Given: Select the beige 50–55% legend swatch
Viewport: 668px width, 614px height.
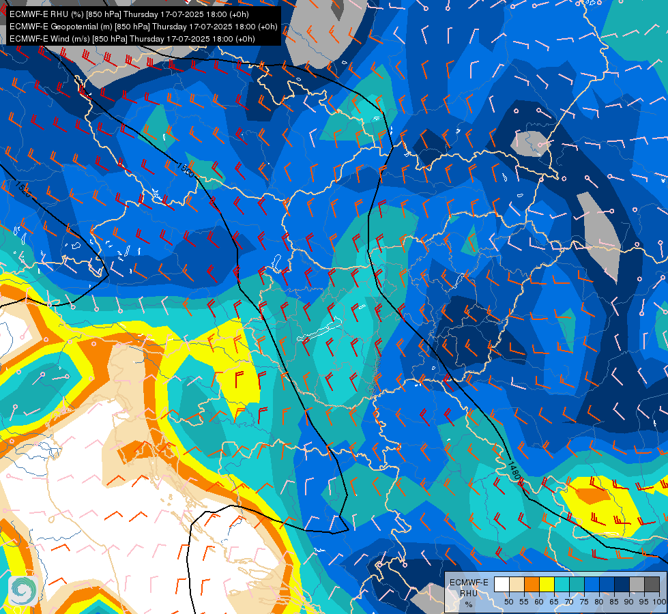Looking at the screenshot, I should point(517,584).
